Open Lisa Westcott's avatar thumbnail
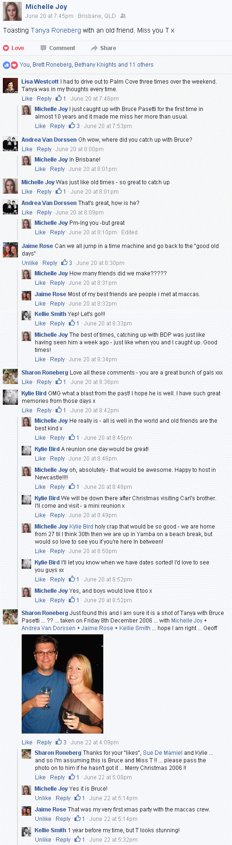 [x=10, y=85]
